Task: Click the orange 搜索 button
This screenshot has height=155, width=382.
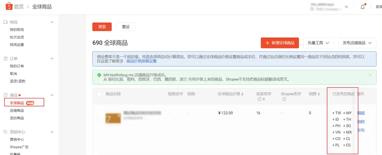Action: pos(102,27)
